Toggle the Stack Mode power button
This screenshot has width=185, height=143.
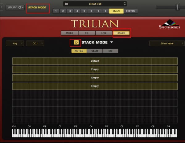pyautogui.click(x=76, y=42)
